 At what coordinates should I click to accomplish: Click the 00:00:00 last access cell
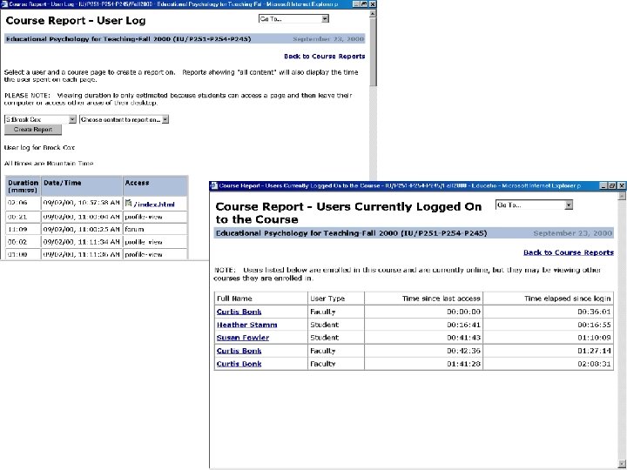tap(423, 312)
